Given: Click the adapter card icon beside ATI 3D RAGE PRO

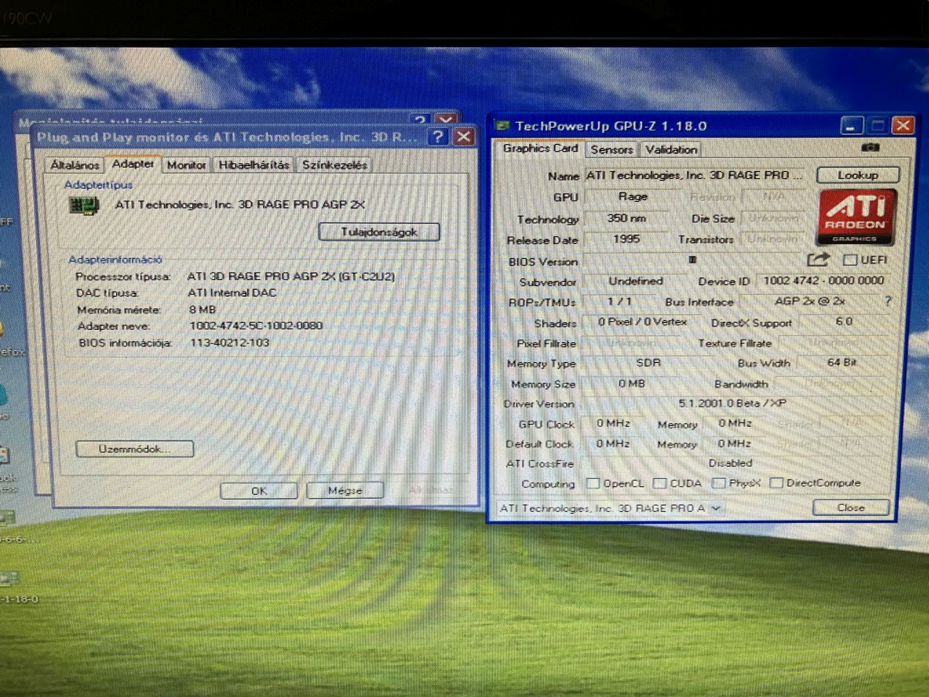Looking at the screenshot, I should point(84,205).
